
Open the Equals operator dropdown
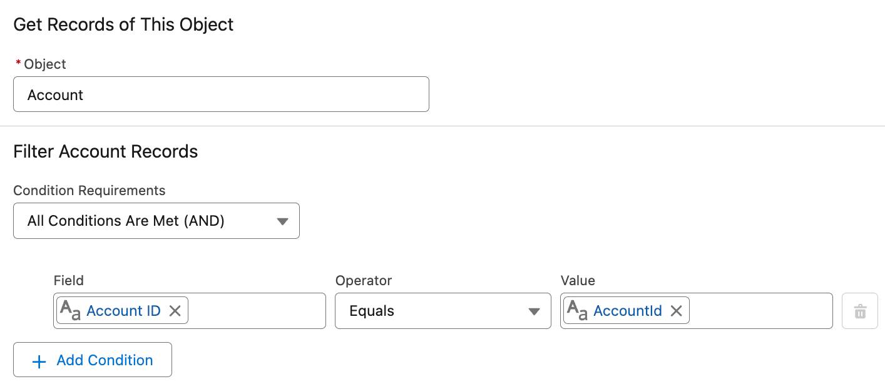click(x=442, y=311)
